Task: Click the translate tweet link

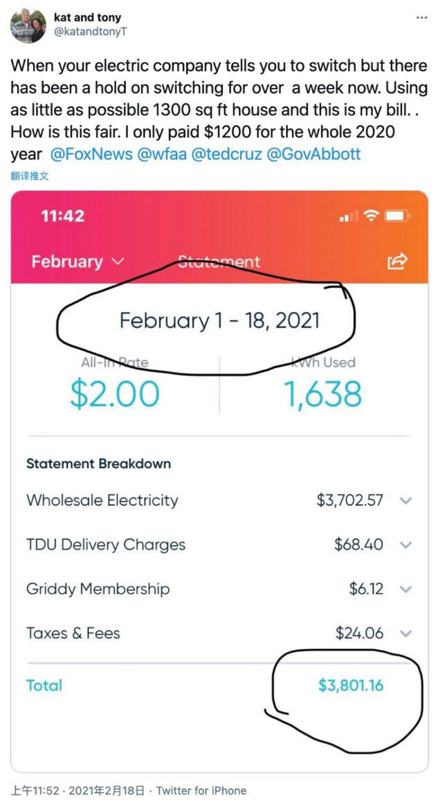Action: point(29,176)
